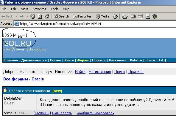Open the Forward history dropdown arrow

point(27,17)
